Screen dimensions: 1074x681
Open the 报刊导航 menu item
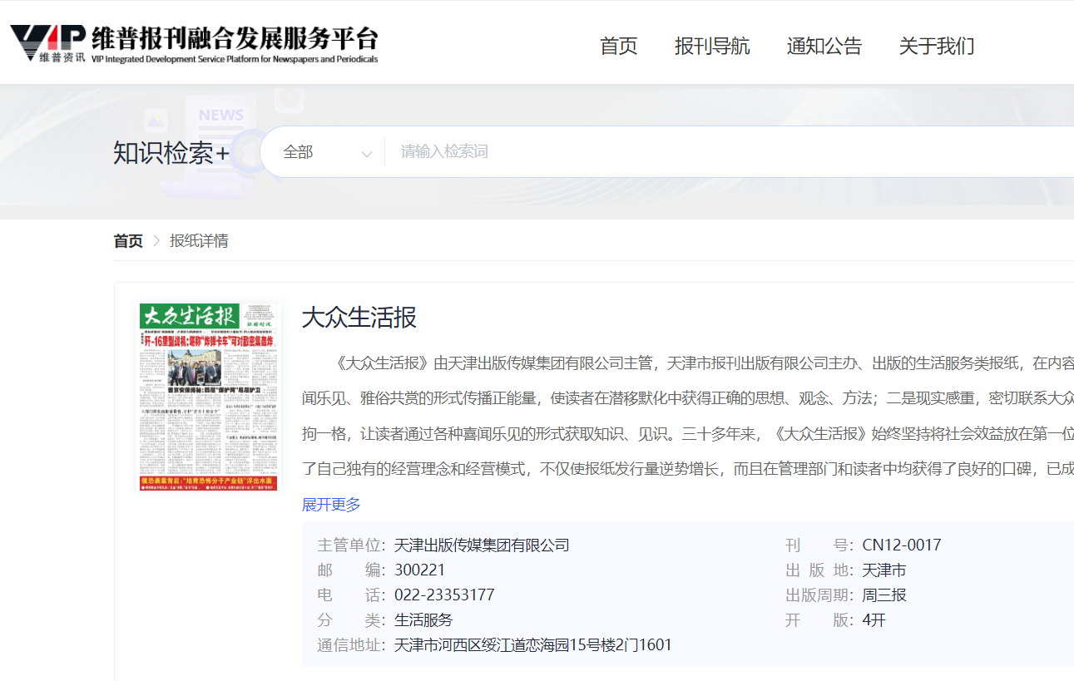click(712, 46)
